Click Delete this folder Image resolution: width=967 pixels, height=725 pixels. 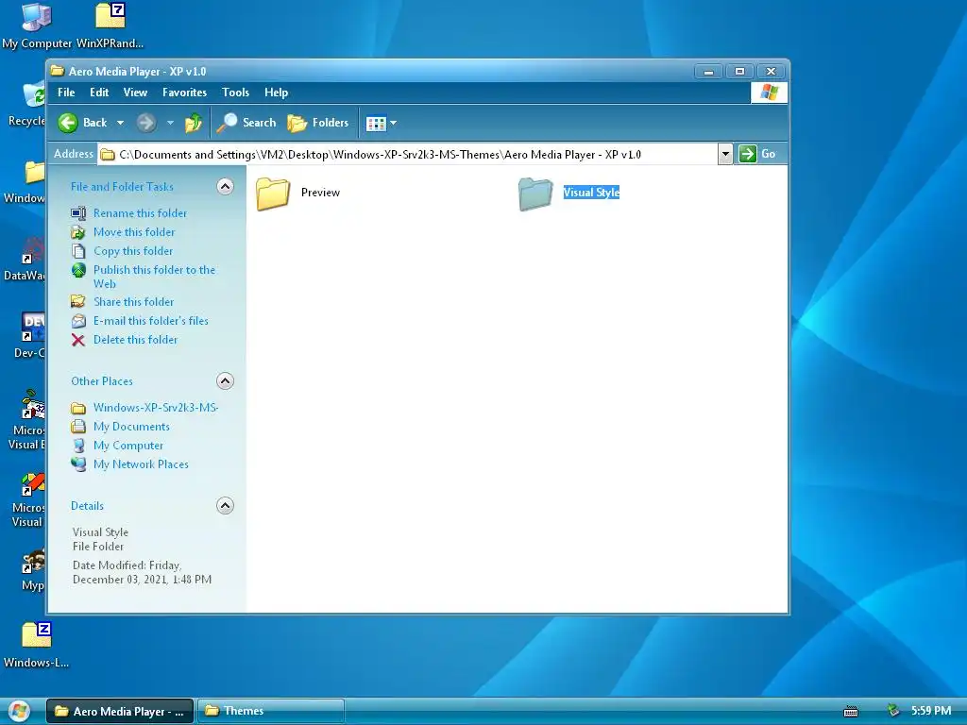click(136, 340)
